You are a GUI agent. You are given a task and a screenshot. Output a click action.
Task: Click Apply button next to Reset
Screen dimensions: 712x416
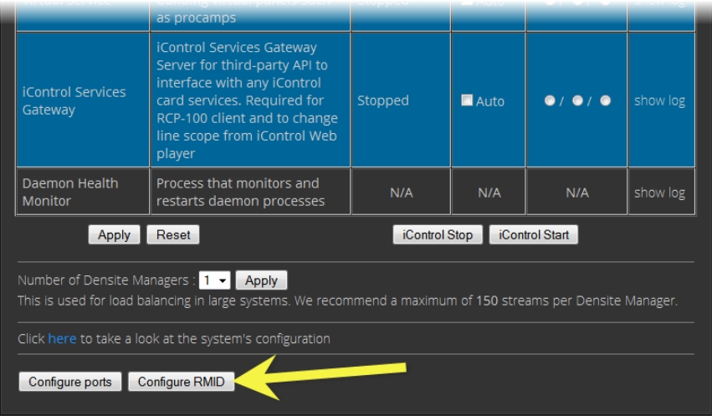tap(114, 235)
